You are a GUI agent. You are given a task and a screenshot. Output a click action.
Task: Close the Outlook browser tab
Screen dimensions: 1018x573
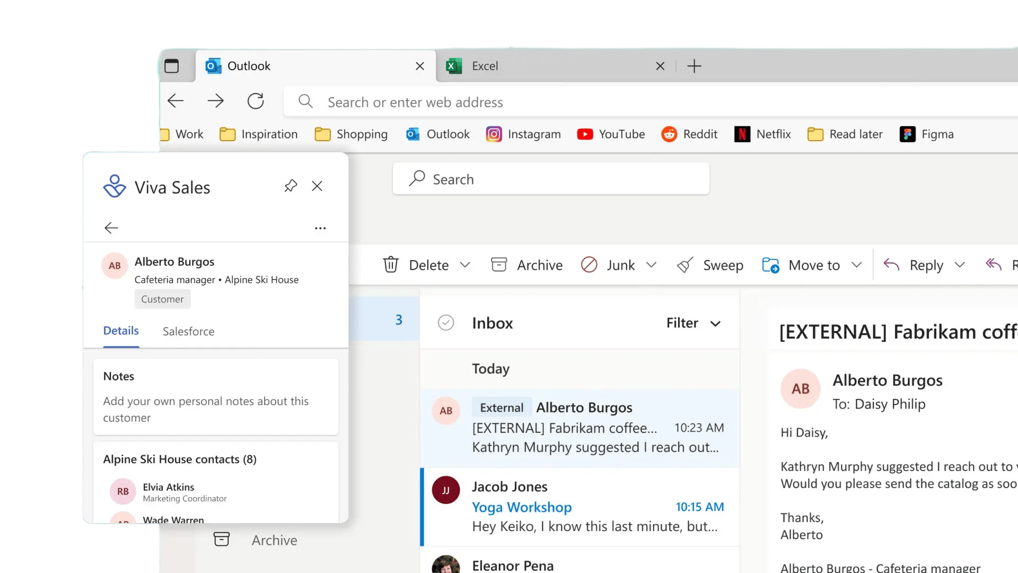coord(420,66)
